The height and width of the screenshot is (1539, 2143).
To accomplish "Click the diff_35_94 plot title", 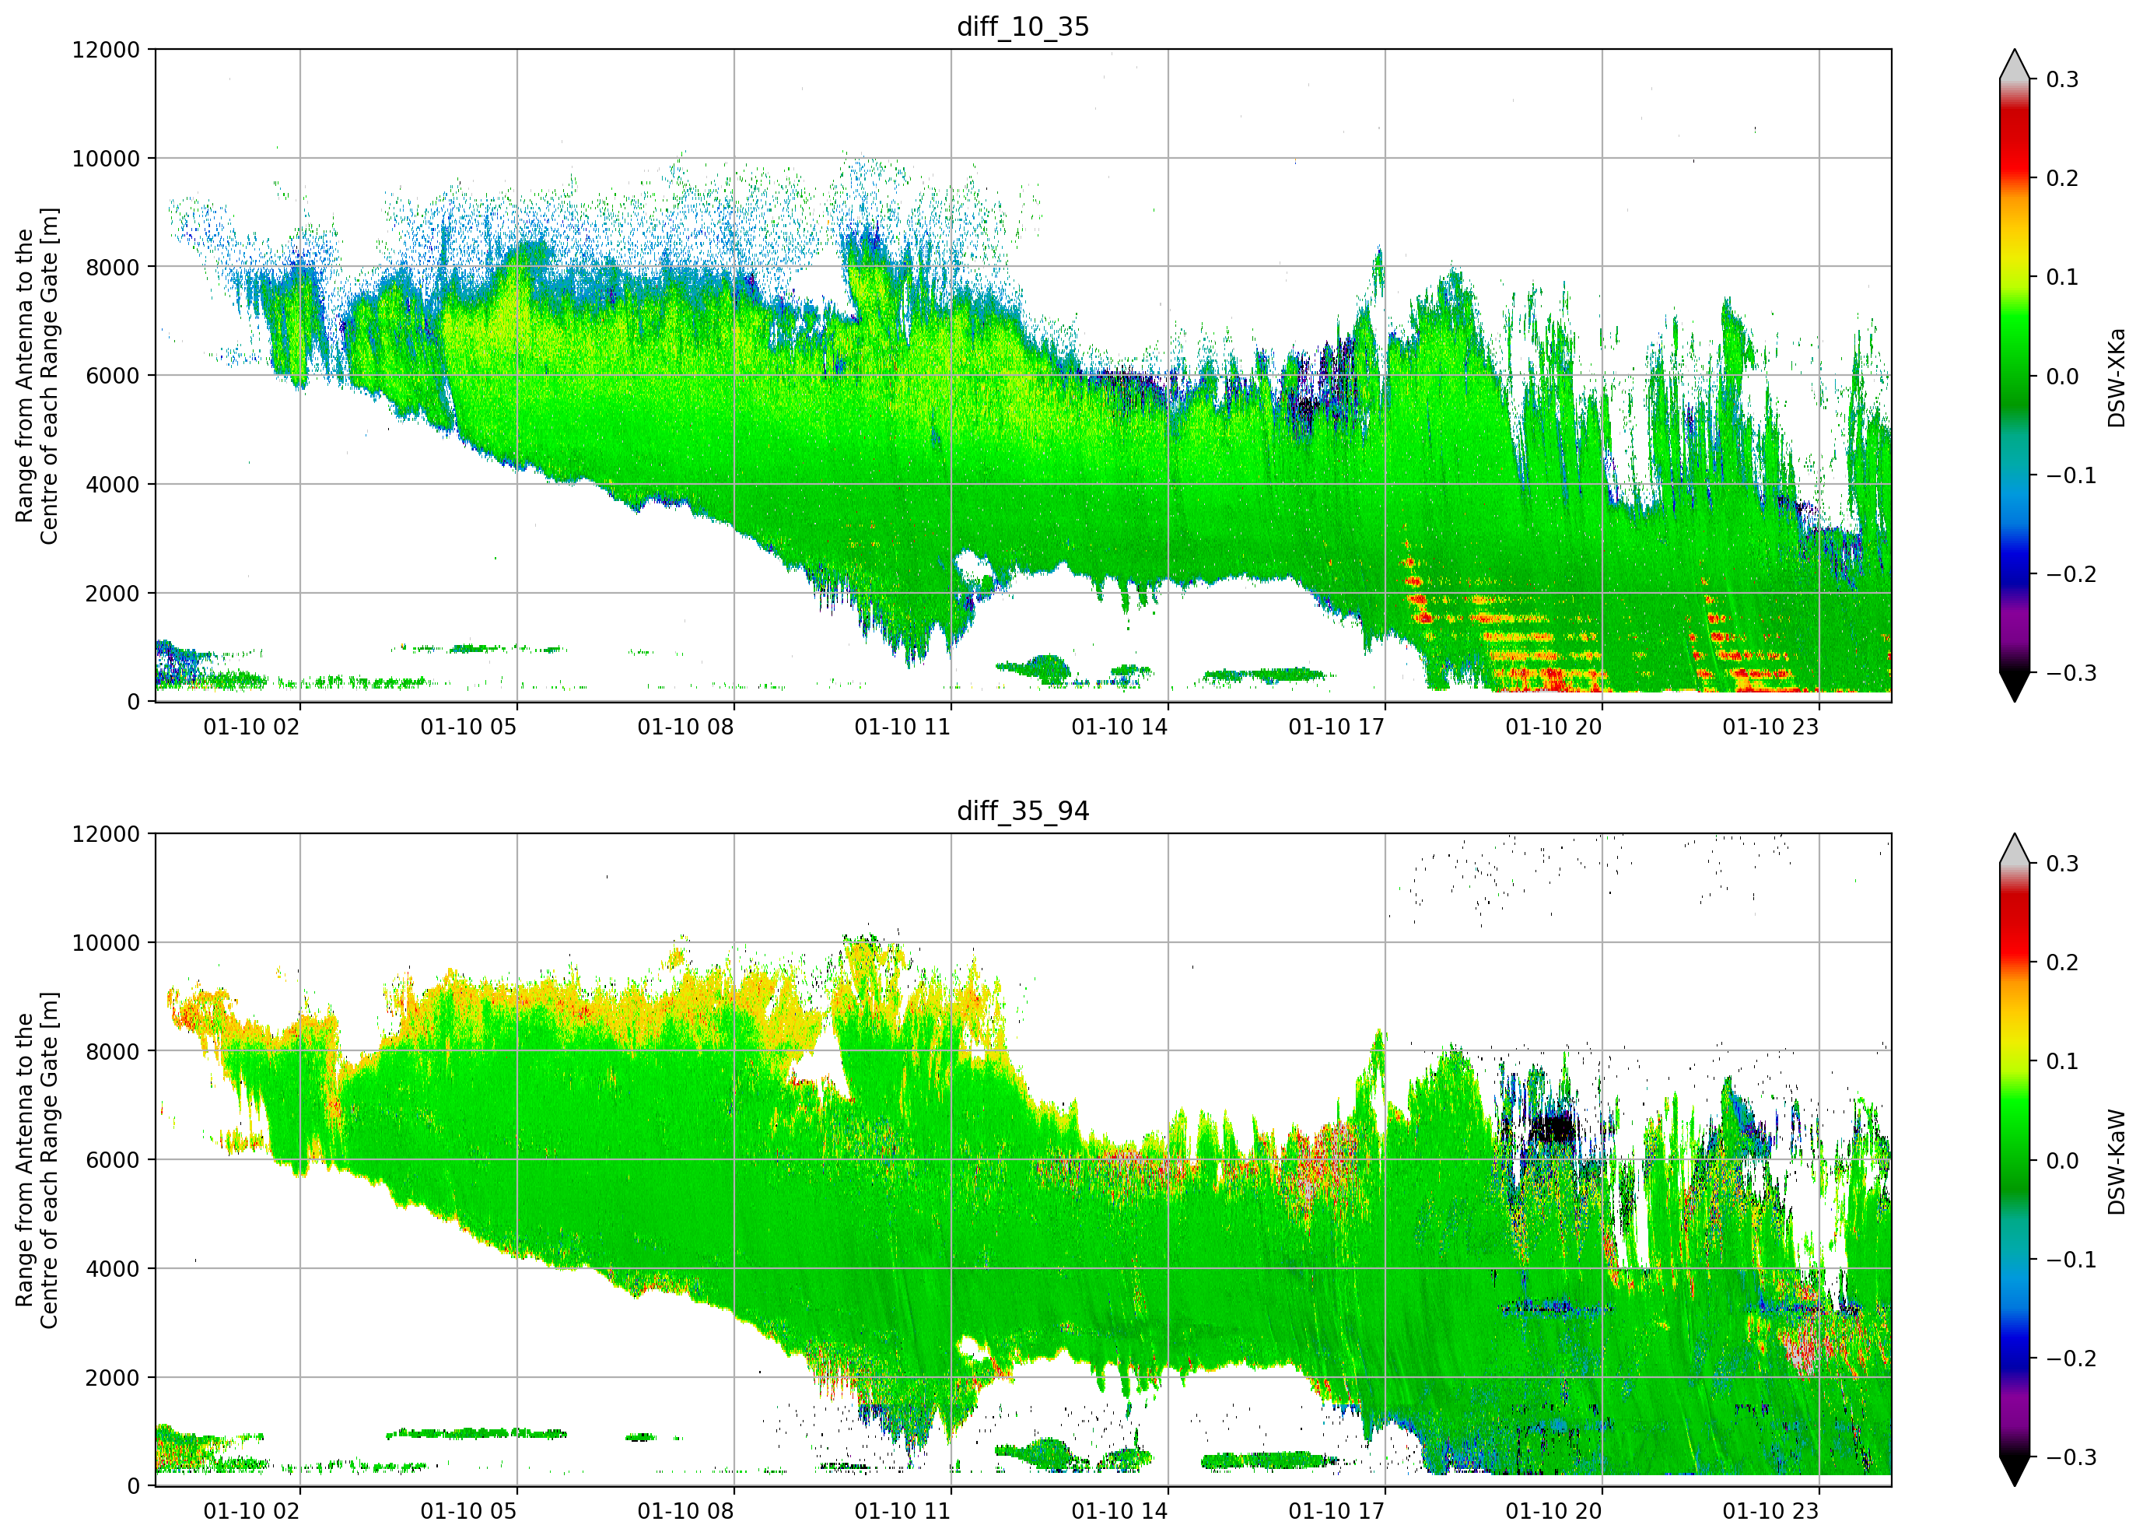I will click(1024, 811).
